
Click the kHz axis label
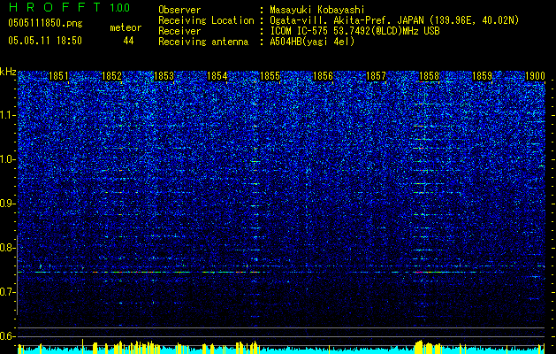point(8,72)
